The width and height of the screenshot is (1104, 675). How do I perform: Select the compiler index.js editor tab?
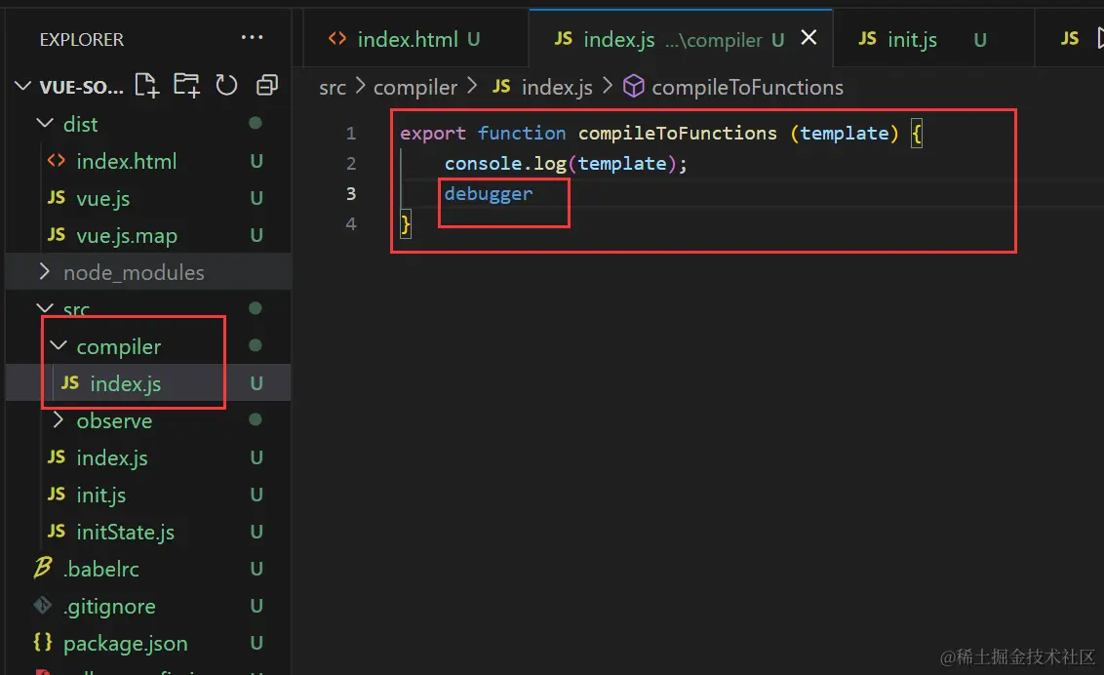(681, 39)
